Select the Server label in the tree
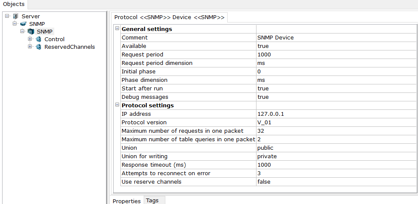This screenshot has width=418, height=204. pyautogui.click(x=31, y=16)
